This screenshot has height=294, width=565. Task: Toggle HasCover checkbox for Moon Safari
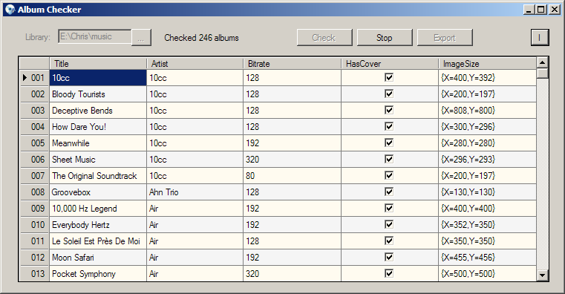(389, 257)
